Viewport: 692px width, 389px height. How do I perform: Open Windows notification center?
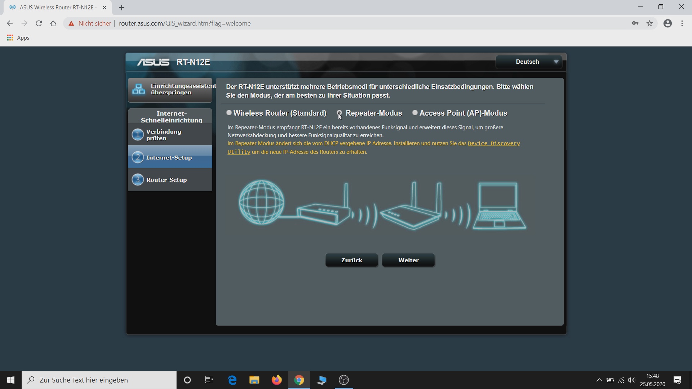pyautogui.click(x=677, y=380)
